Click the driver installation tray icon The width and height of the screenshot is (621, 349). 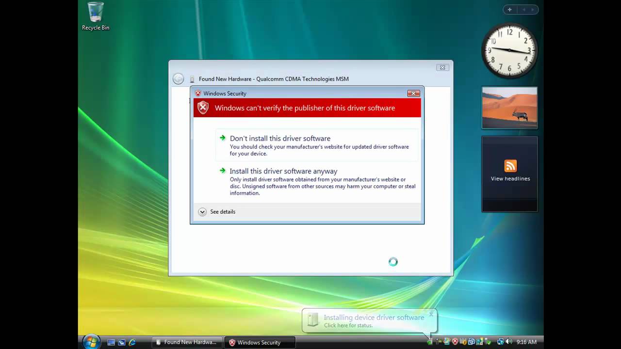430,341
